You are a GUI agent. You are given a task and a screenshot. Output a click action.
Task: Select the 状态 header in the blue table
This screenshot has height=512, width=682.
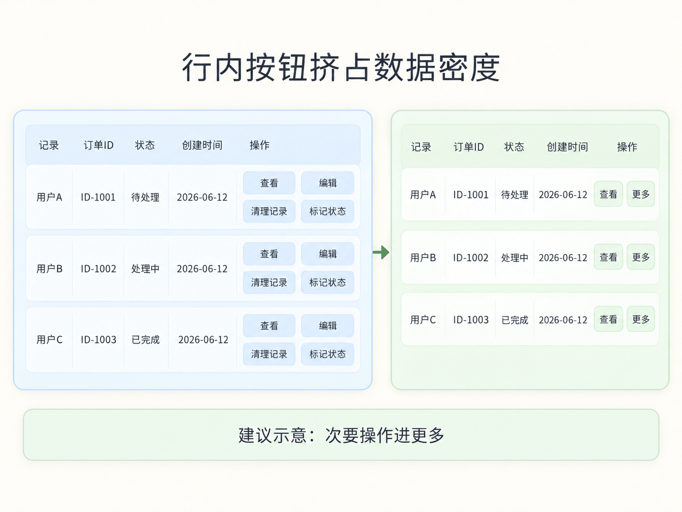145,145
